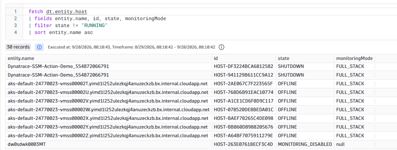Click the filter state != "RUNNING" line

click(68, 25)
